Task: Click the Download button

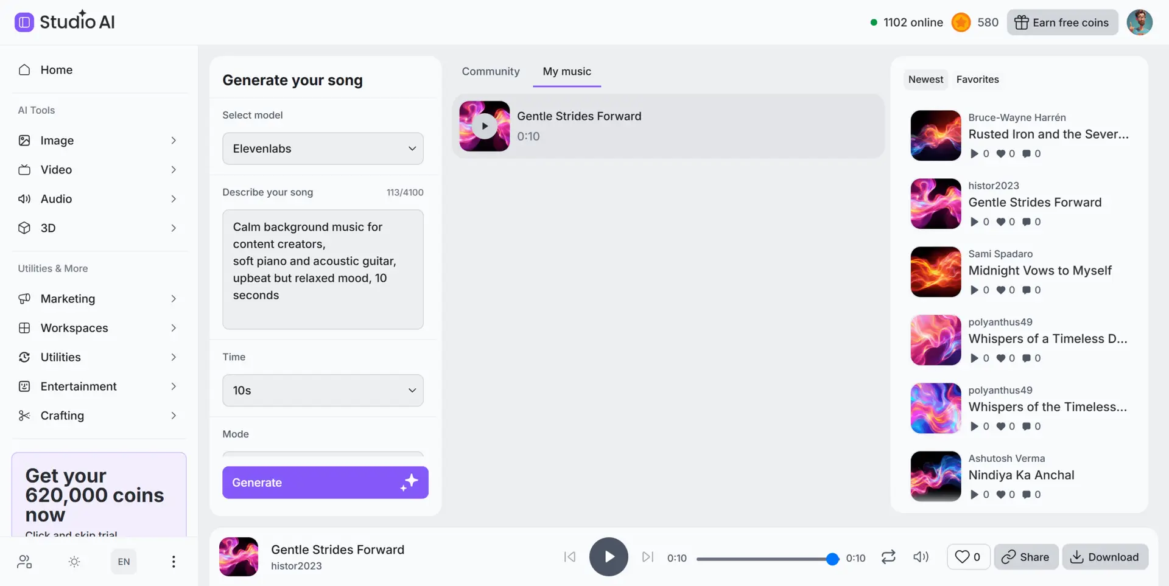Action: click(x=1105, y=557)
